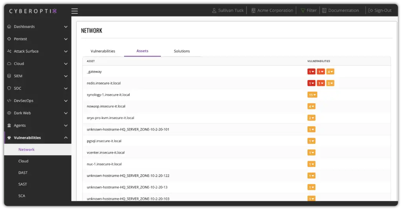The height and width of the screenshot is (210, 402).
Task: Click the SIEM database icon
Action: point(9,76)
